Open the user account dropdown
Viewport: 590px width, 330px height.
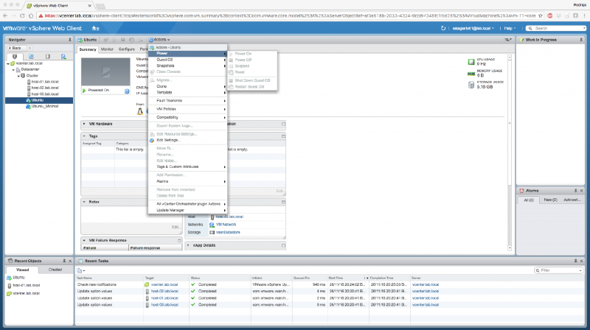(x=473, y=28)
